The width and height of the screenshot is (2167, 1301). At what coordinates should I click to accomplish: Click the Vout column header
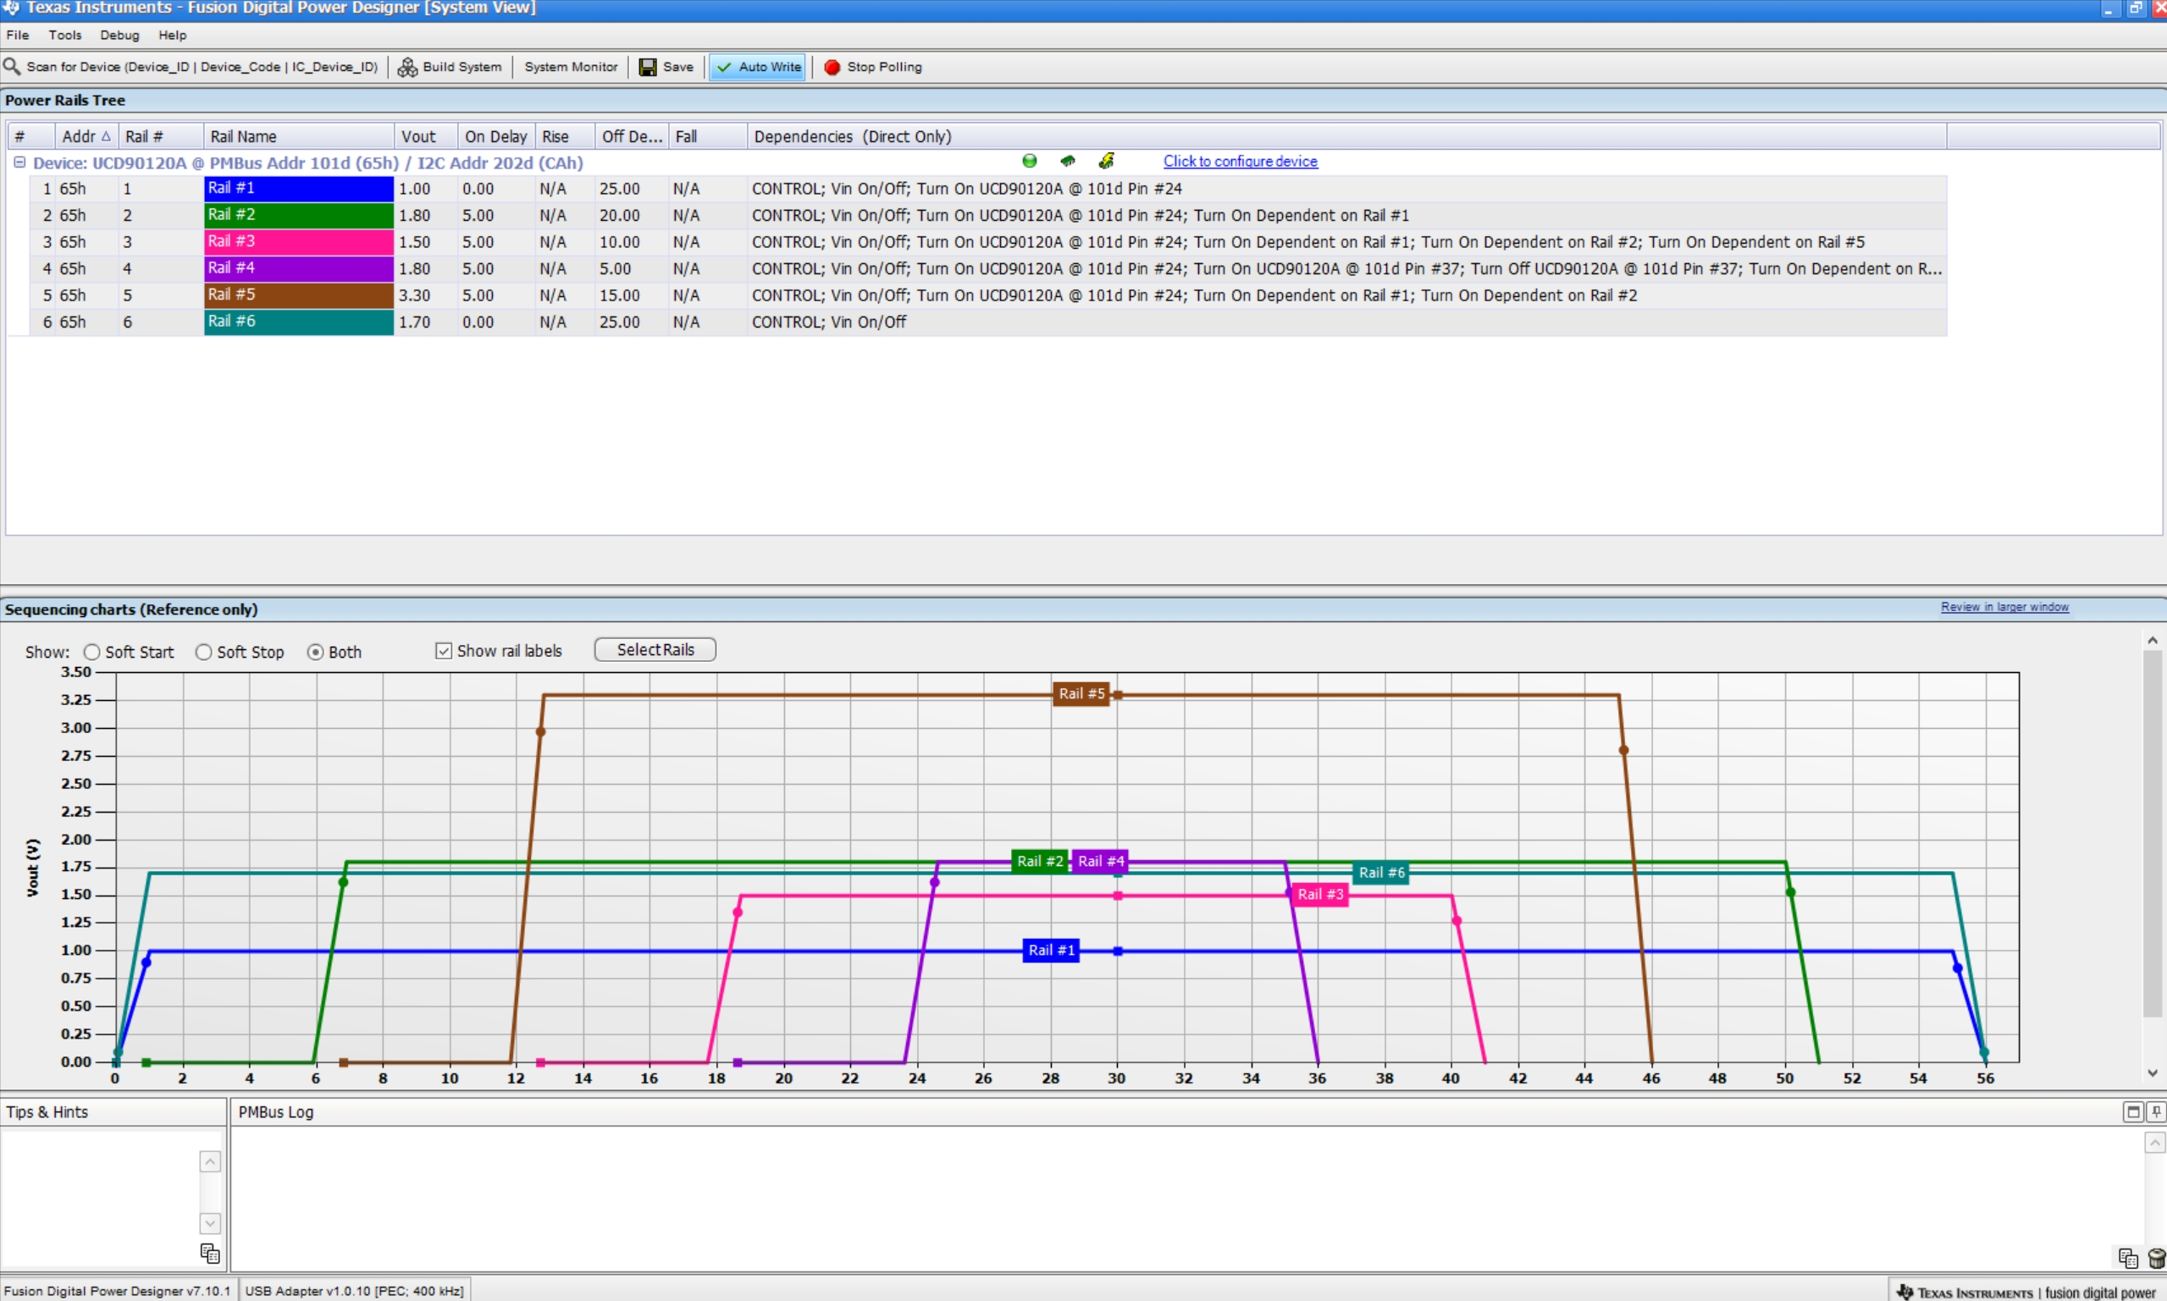click(426, 137)
